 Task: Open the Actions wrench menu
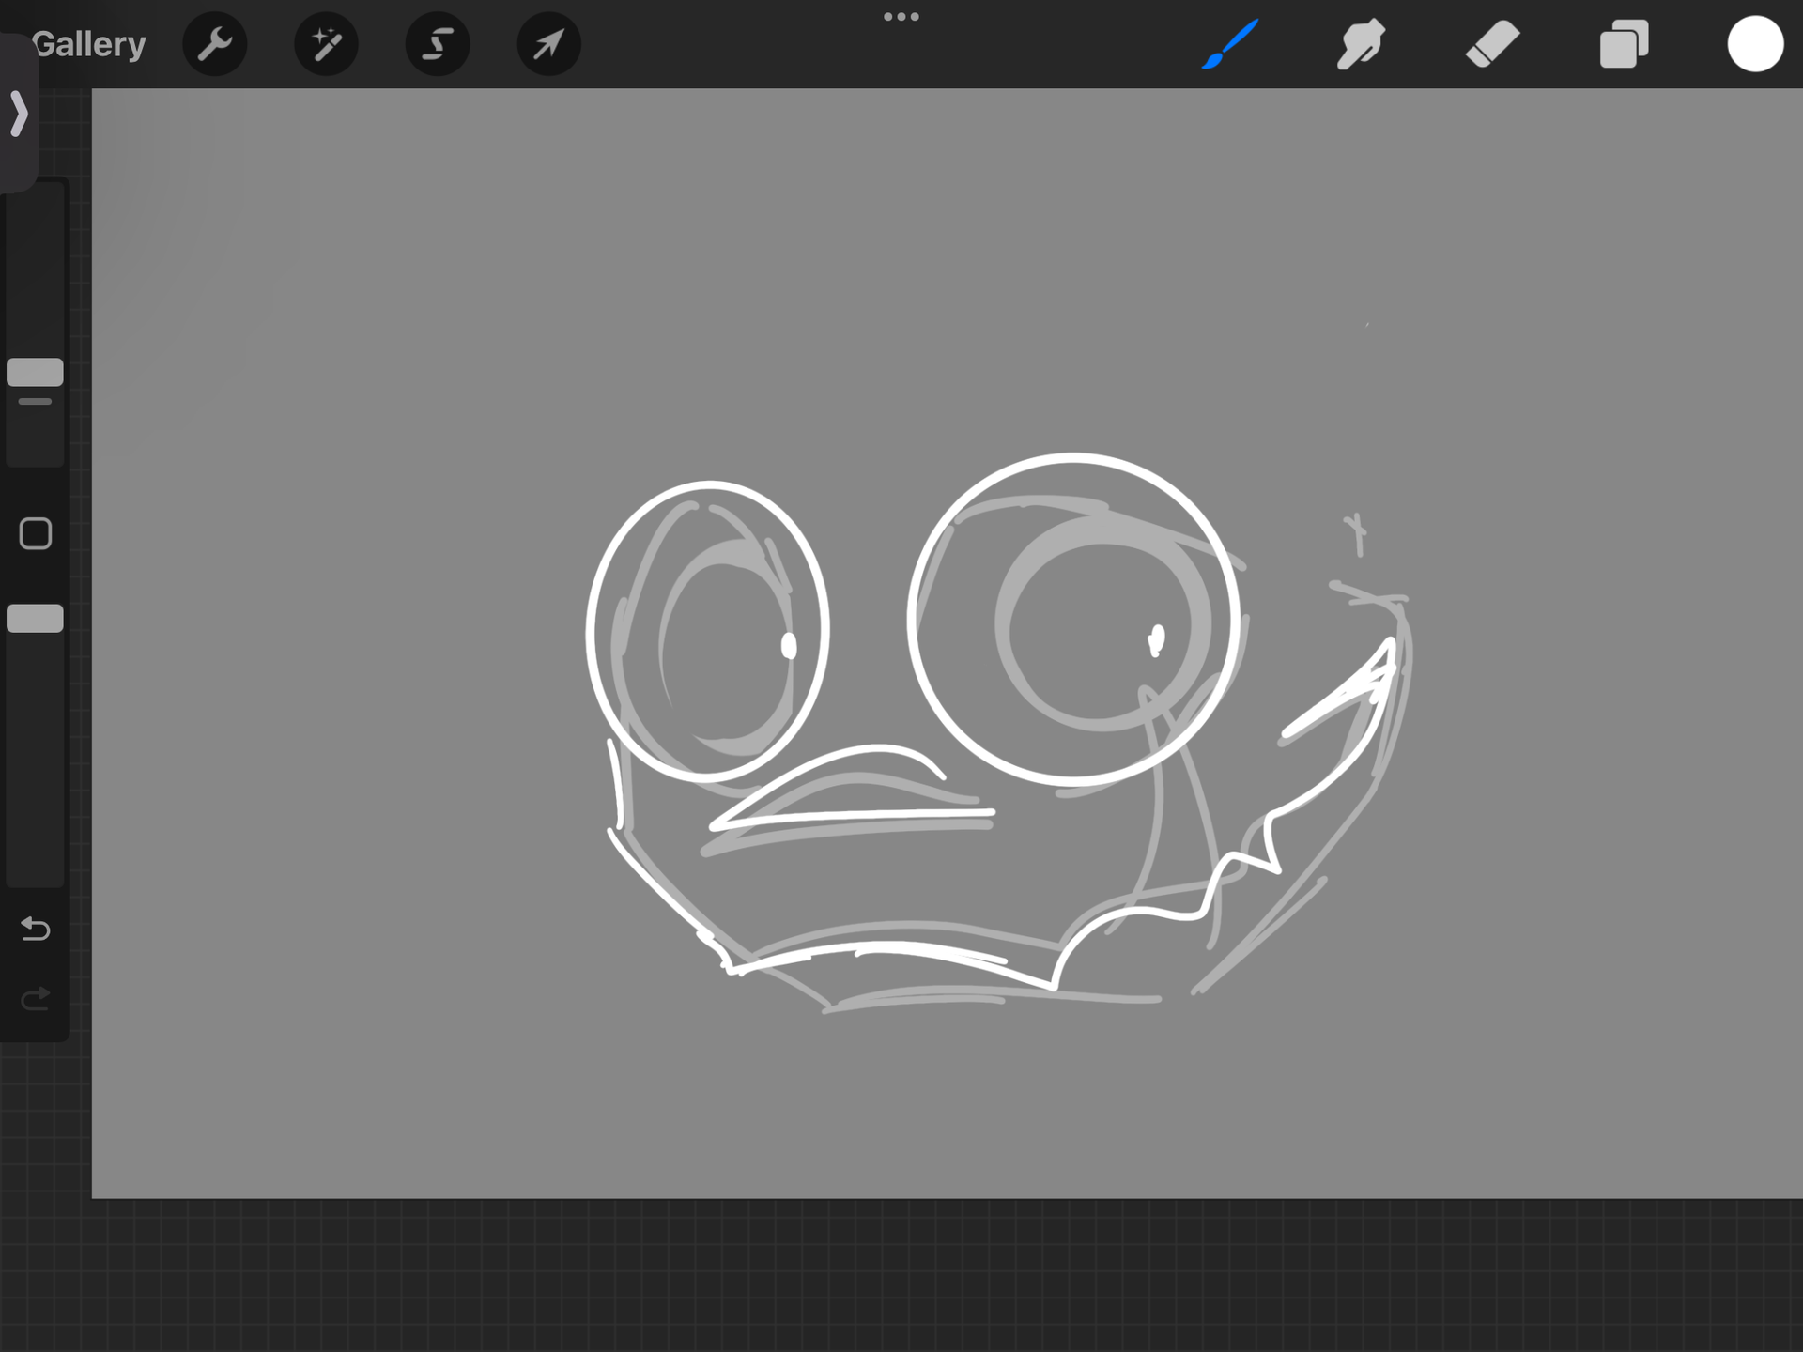coord(215,44)
